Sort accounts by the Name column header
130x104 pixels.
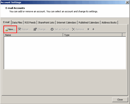point(33,35)
